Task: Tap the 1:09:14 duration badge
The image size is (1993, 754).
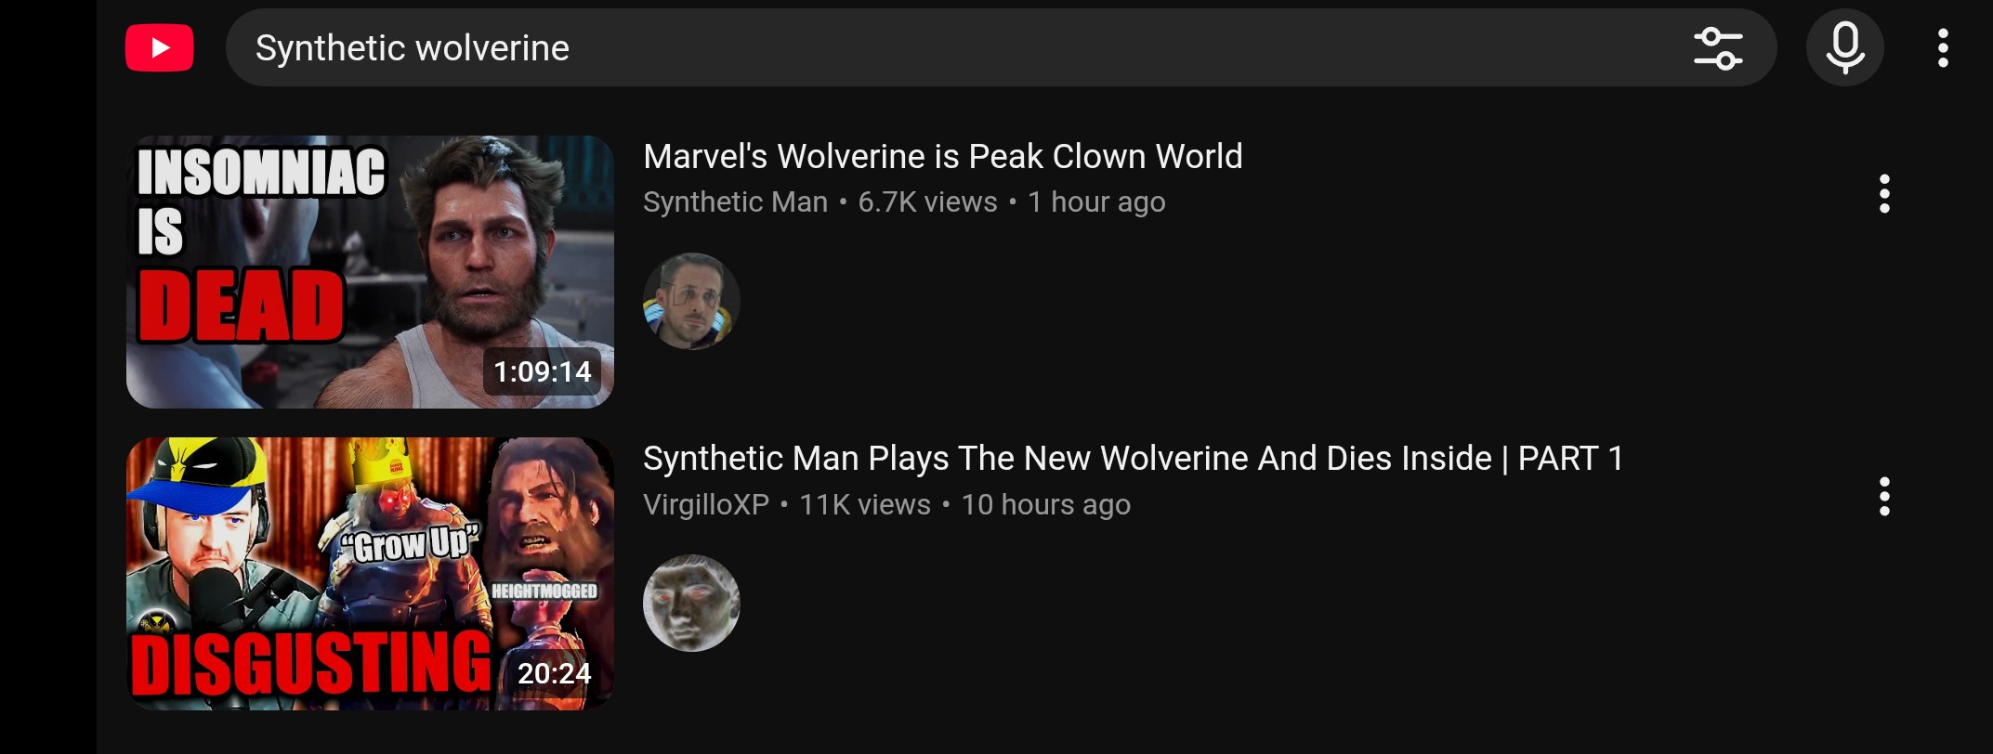Action: point(543,371)
